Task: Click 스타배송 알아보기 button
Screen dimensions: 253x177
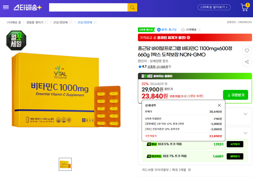Action: [x=214, y=7]
